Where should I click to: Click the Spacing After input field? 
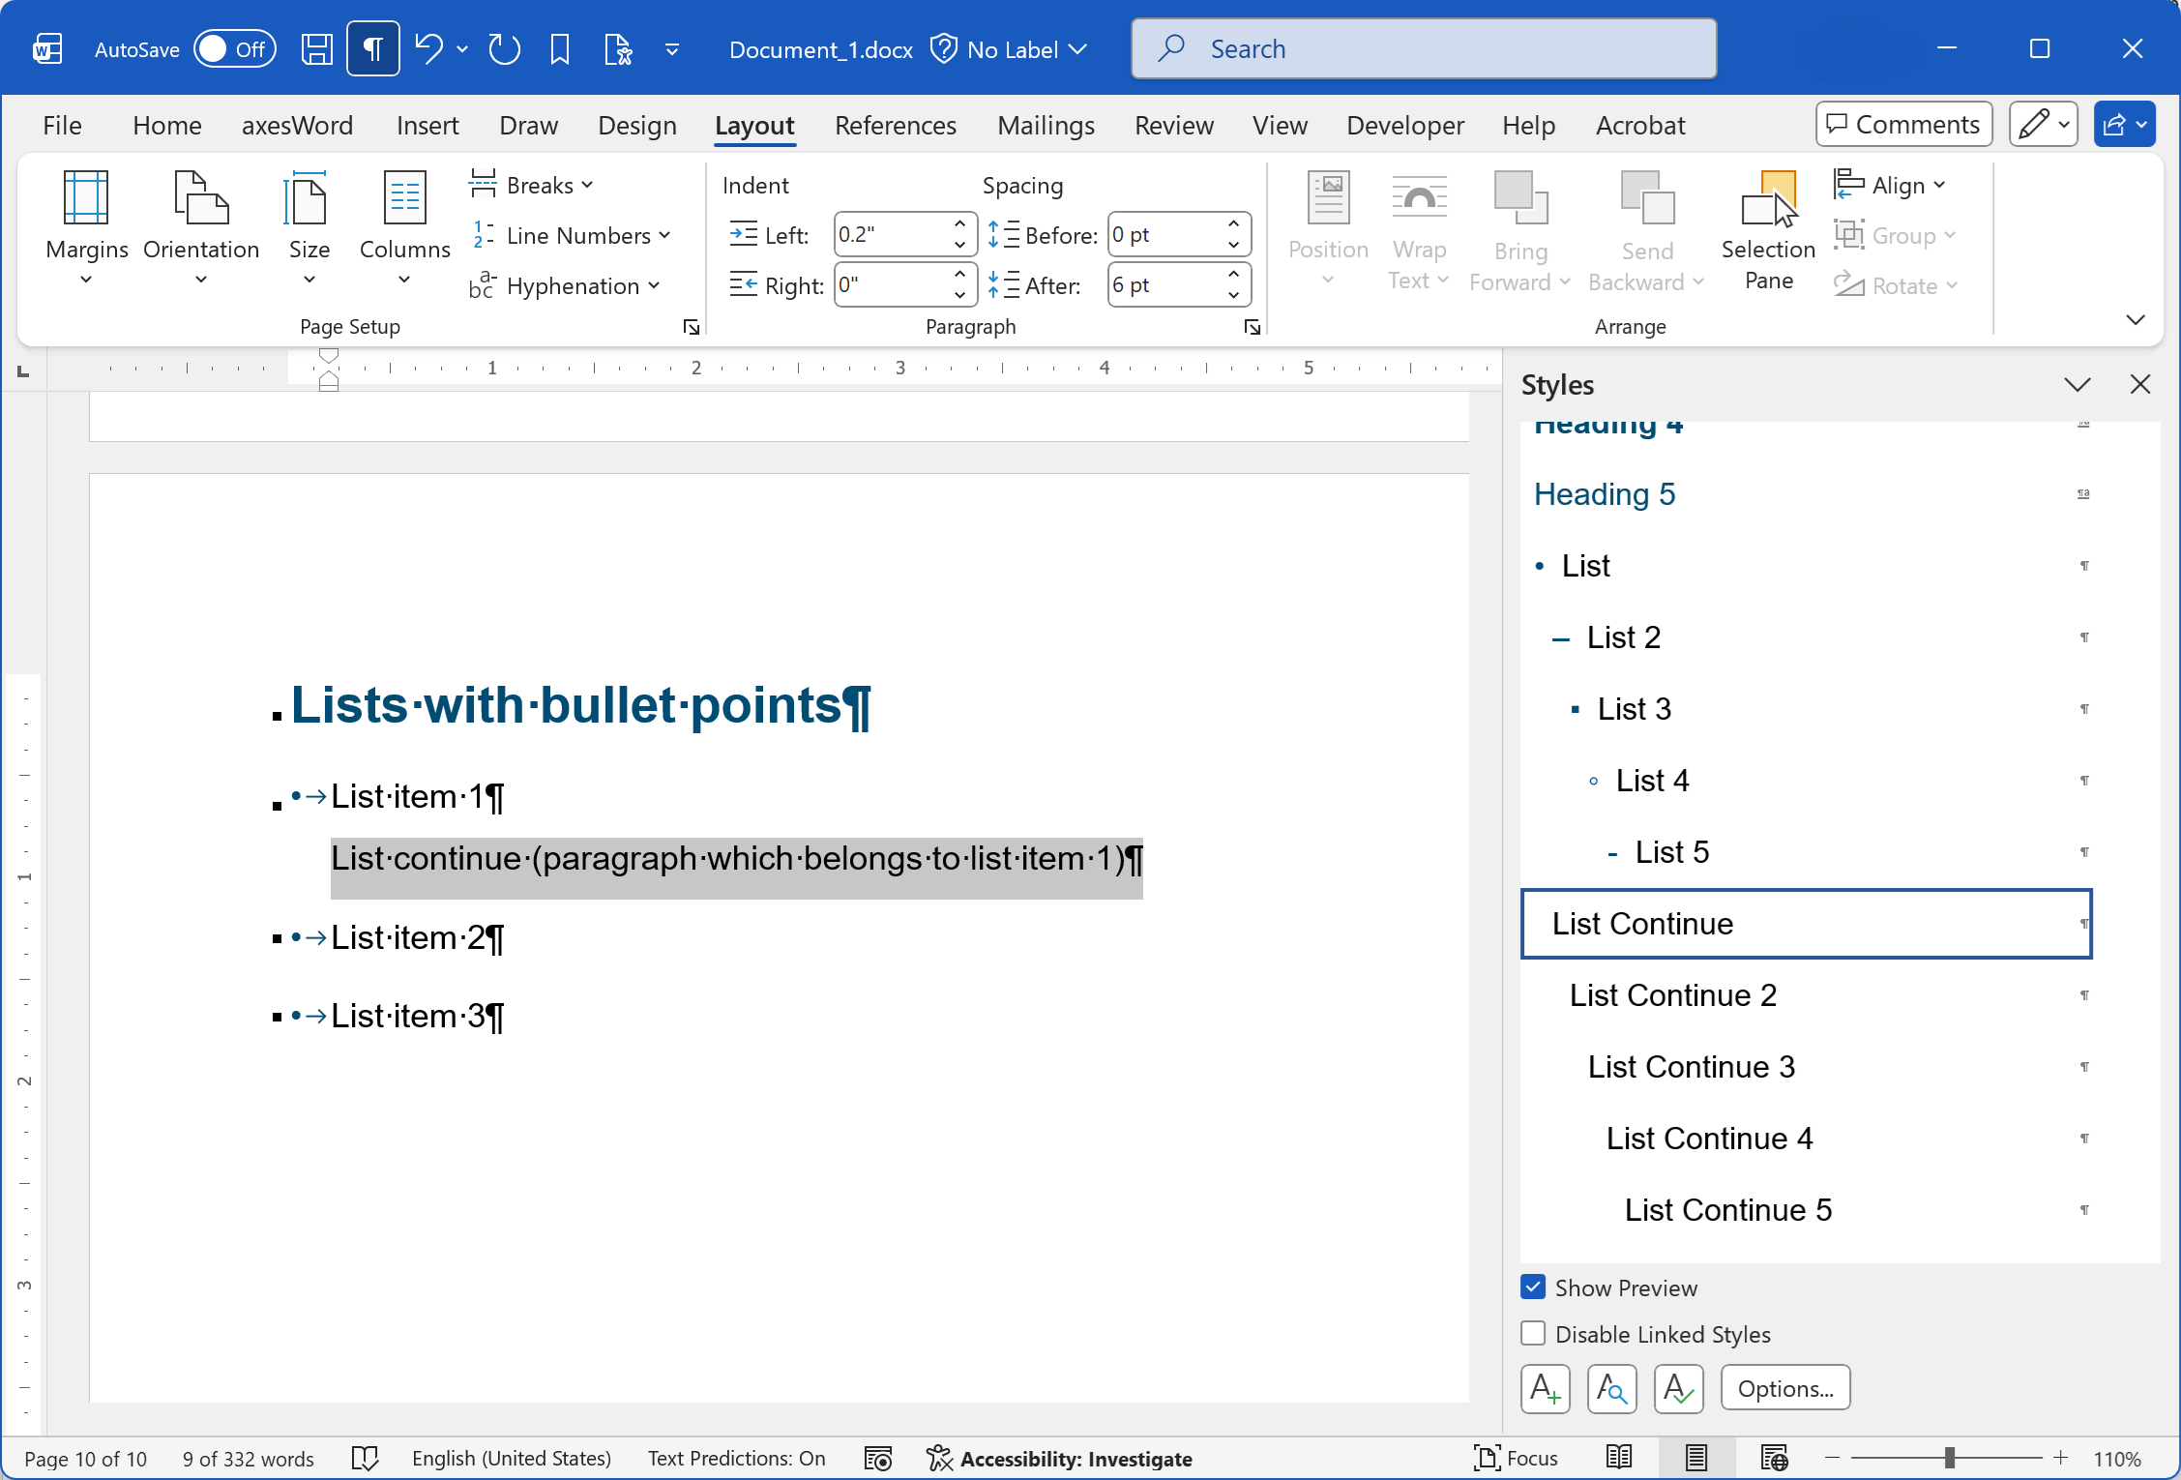1165,285
